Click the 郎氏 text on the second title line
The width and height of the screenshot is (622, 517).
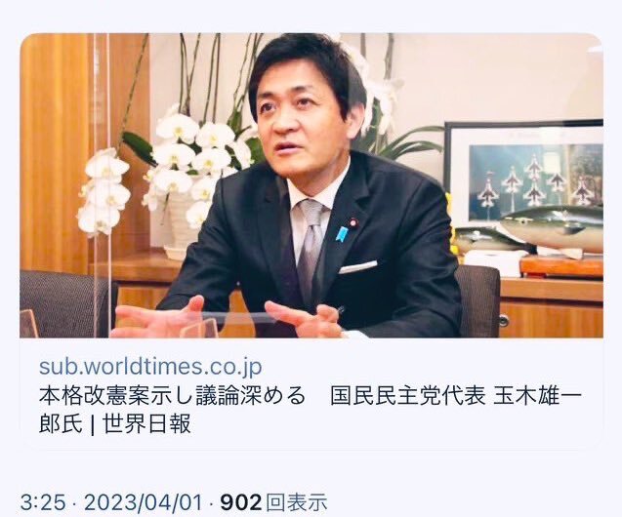pos(61,424)
